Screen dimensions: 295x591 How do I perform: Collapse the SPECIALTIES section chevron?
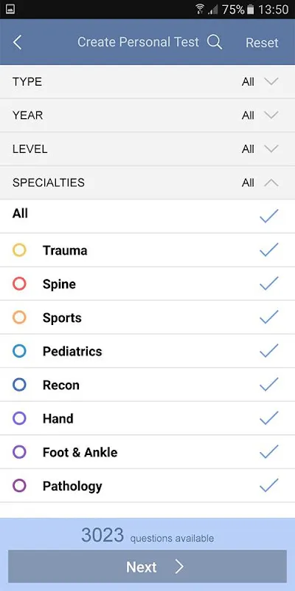click(271, 182)
